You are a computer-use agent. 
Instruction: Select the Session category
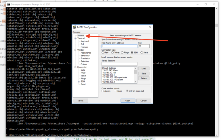click(x=81, y=36)
